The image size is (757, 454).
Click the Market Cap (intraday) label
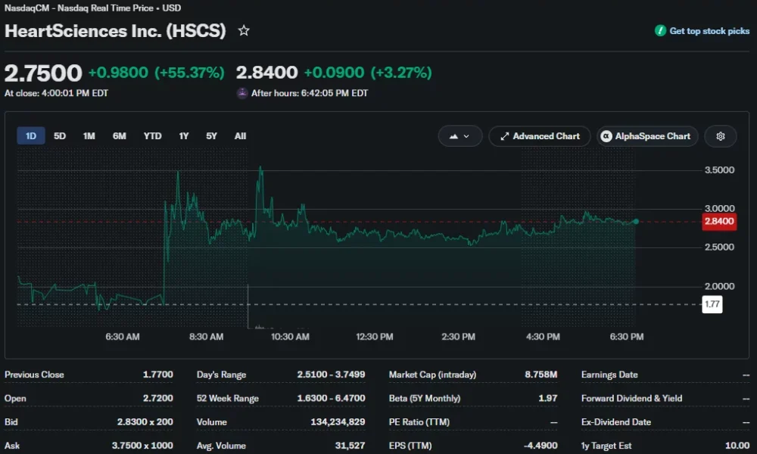(432, 375)
